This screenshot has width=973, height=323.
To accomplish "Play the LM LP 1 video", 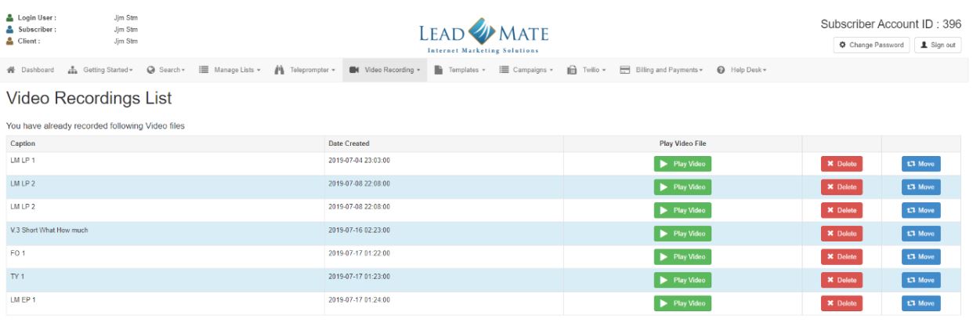I will click(x=682, y=164).
